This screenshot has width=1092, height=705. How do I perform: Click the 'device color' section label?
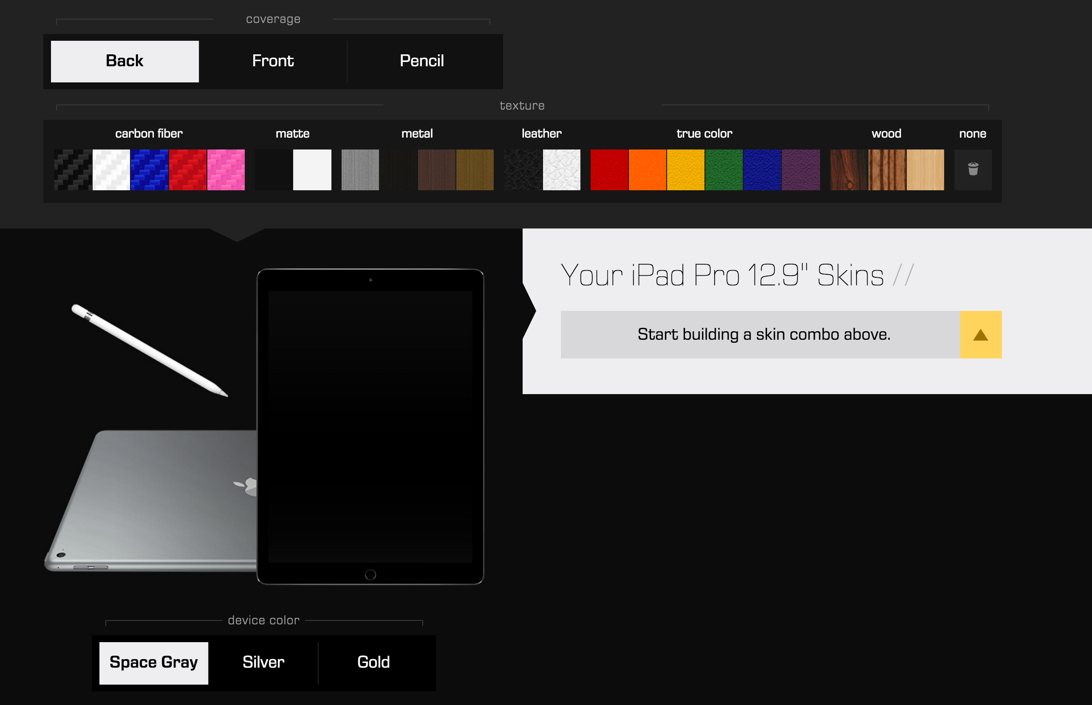264,620
